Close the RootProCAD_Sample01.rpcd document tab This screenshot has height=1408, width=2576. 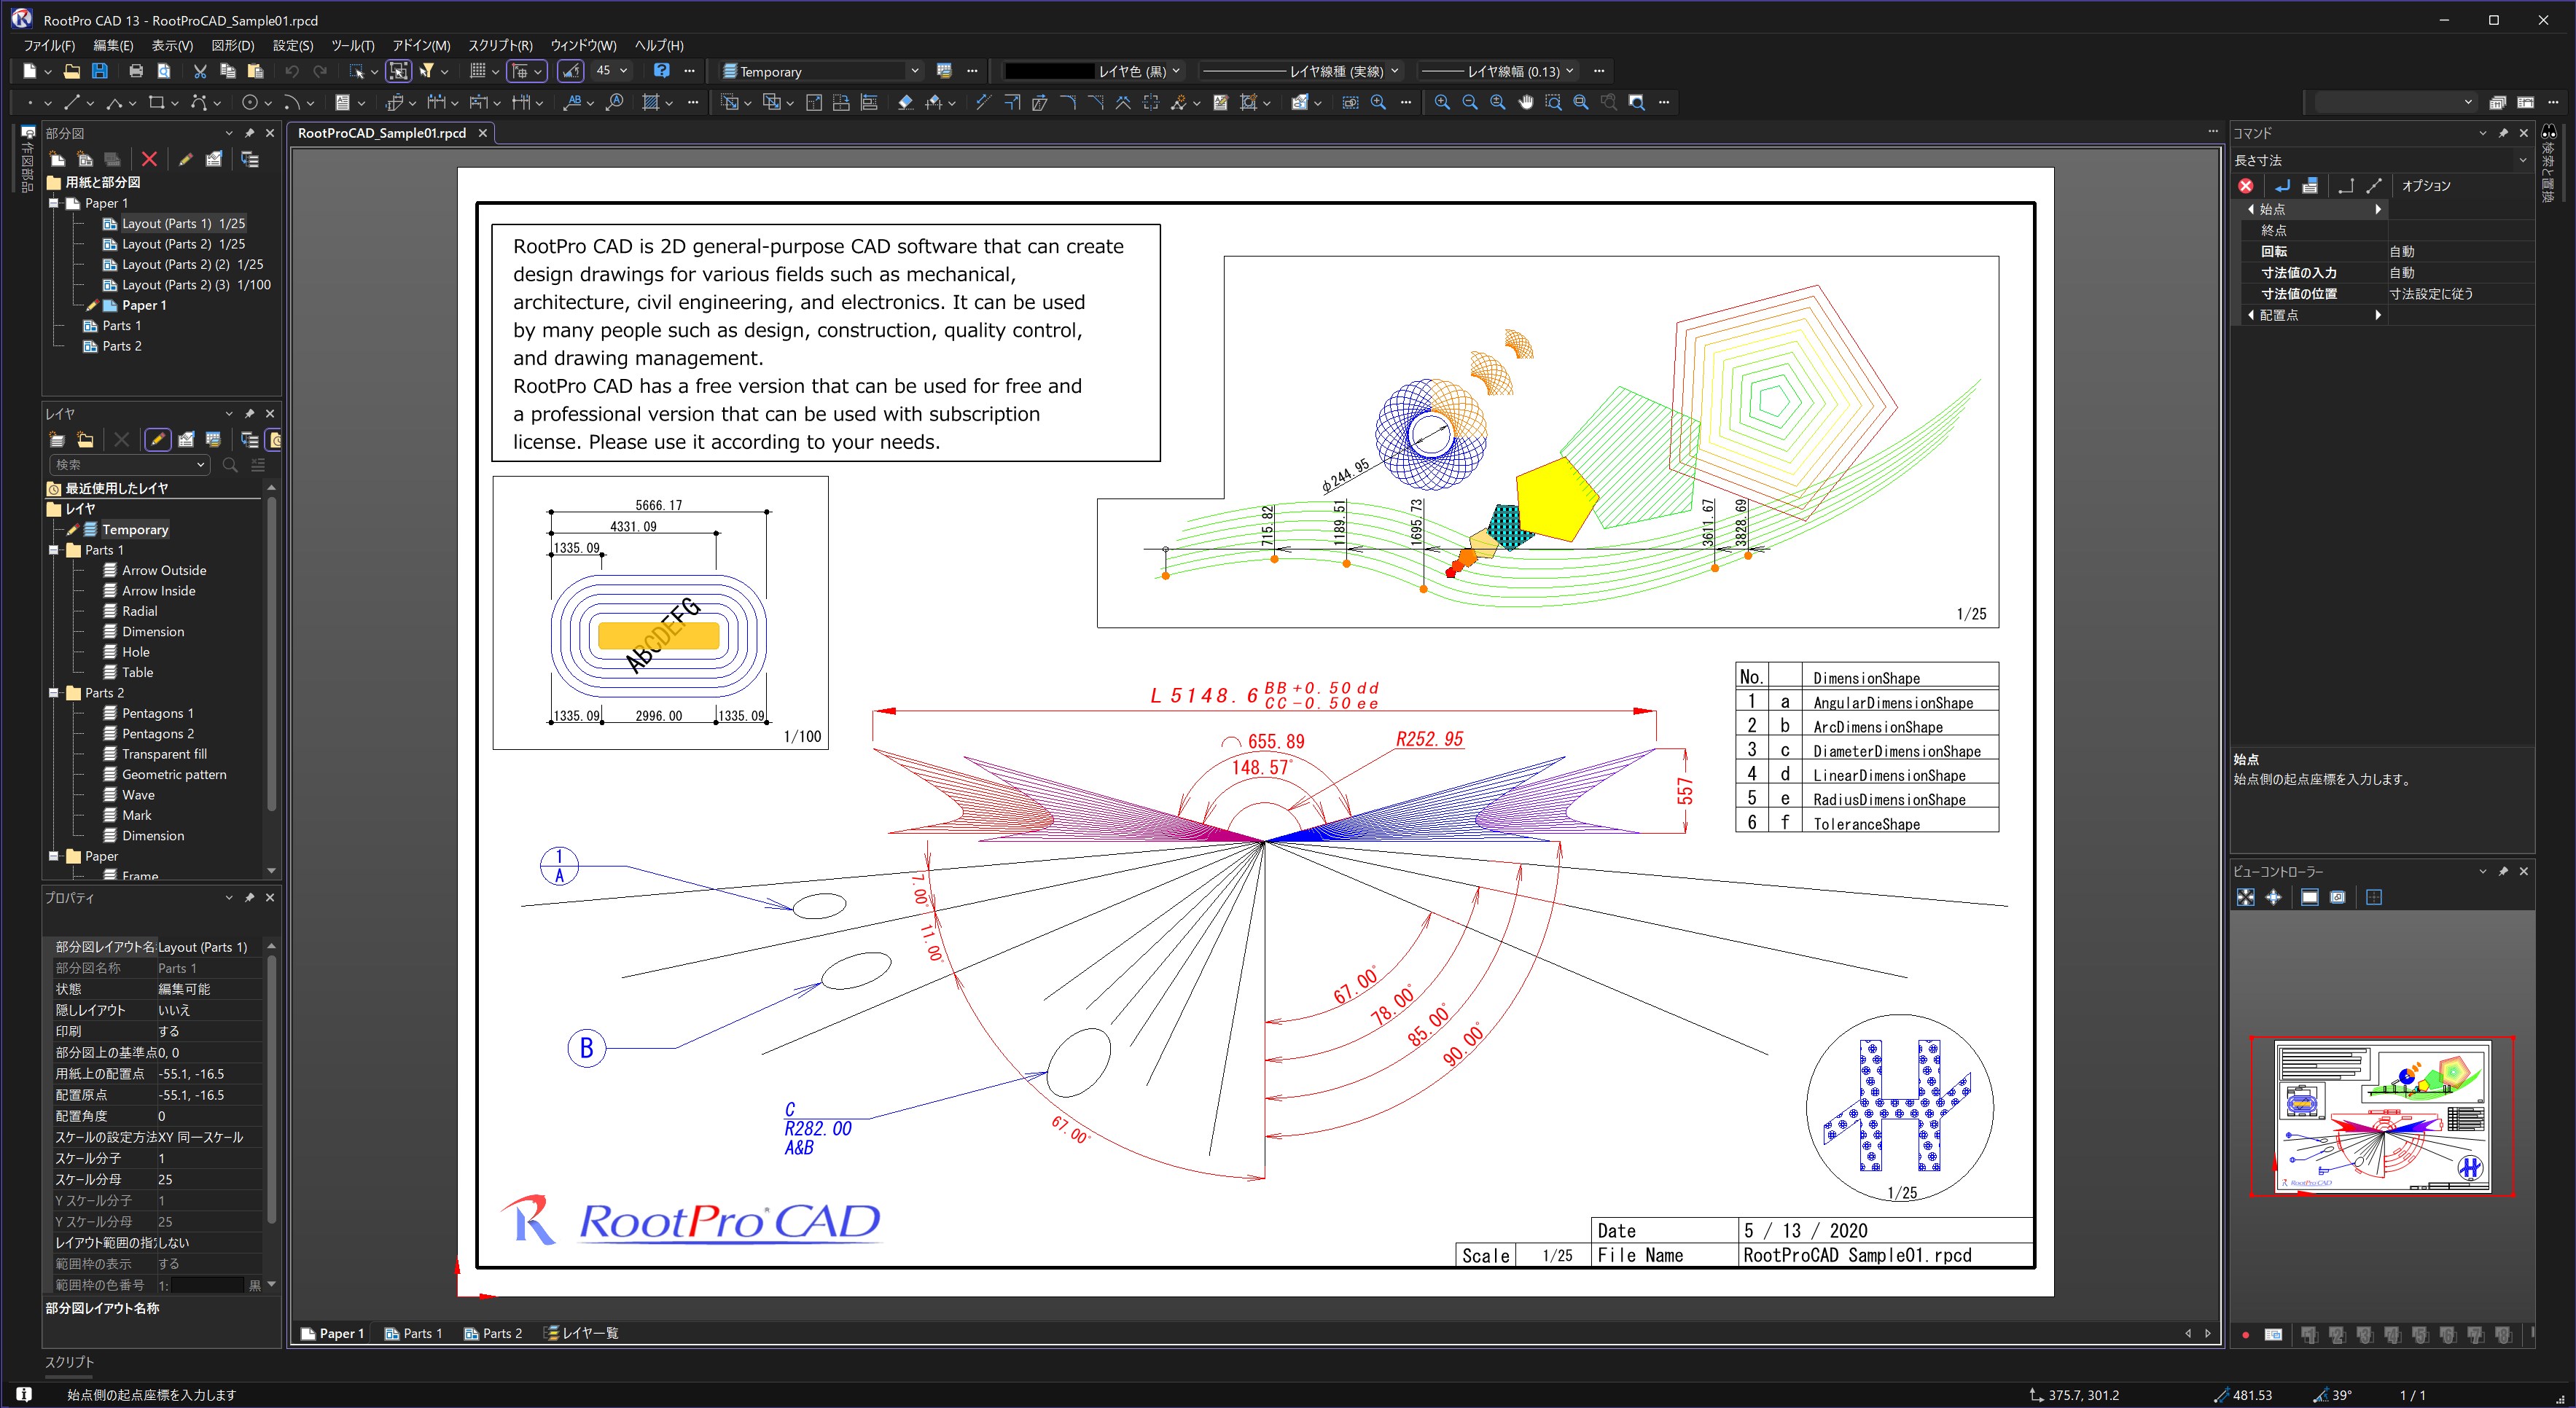482,133
